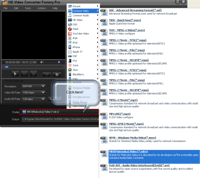
Task: Click the MOV QuickTime format icon
Action: (104, 22)
